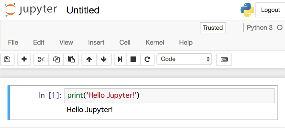Open the Kernel menu
This screenshot has width=285, height=128.
pyautogui.click(x=155, y=42)
